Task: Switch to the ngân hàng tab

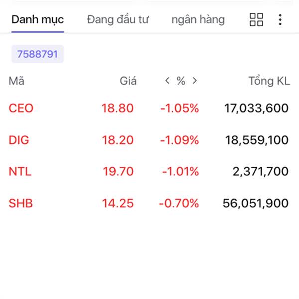Action: click(x=198, y=20)
